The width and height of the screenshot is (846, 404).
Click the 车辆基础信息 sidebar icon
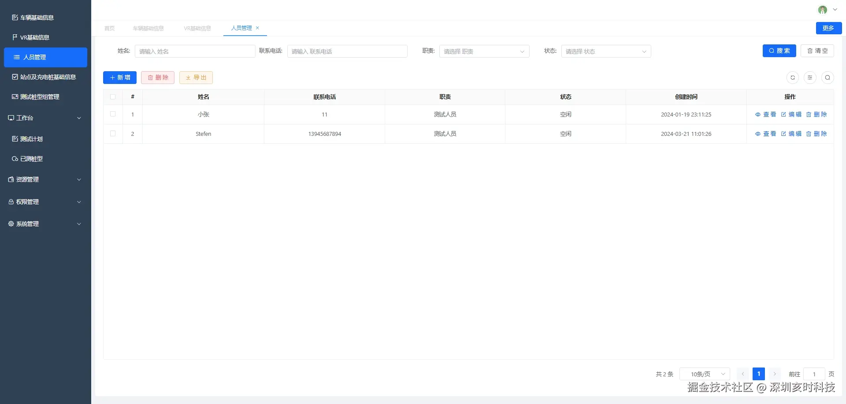tap(15, 18)
